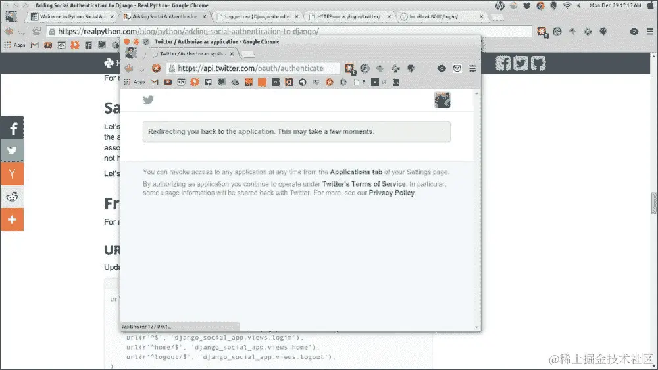
Task: Open the Privacy Policy link
Action: (x=392, y=193)
